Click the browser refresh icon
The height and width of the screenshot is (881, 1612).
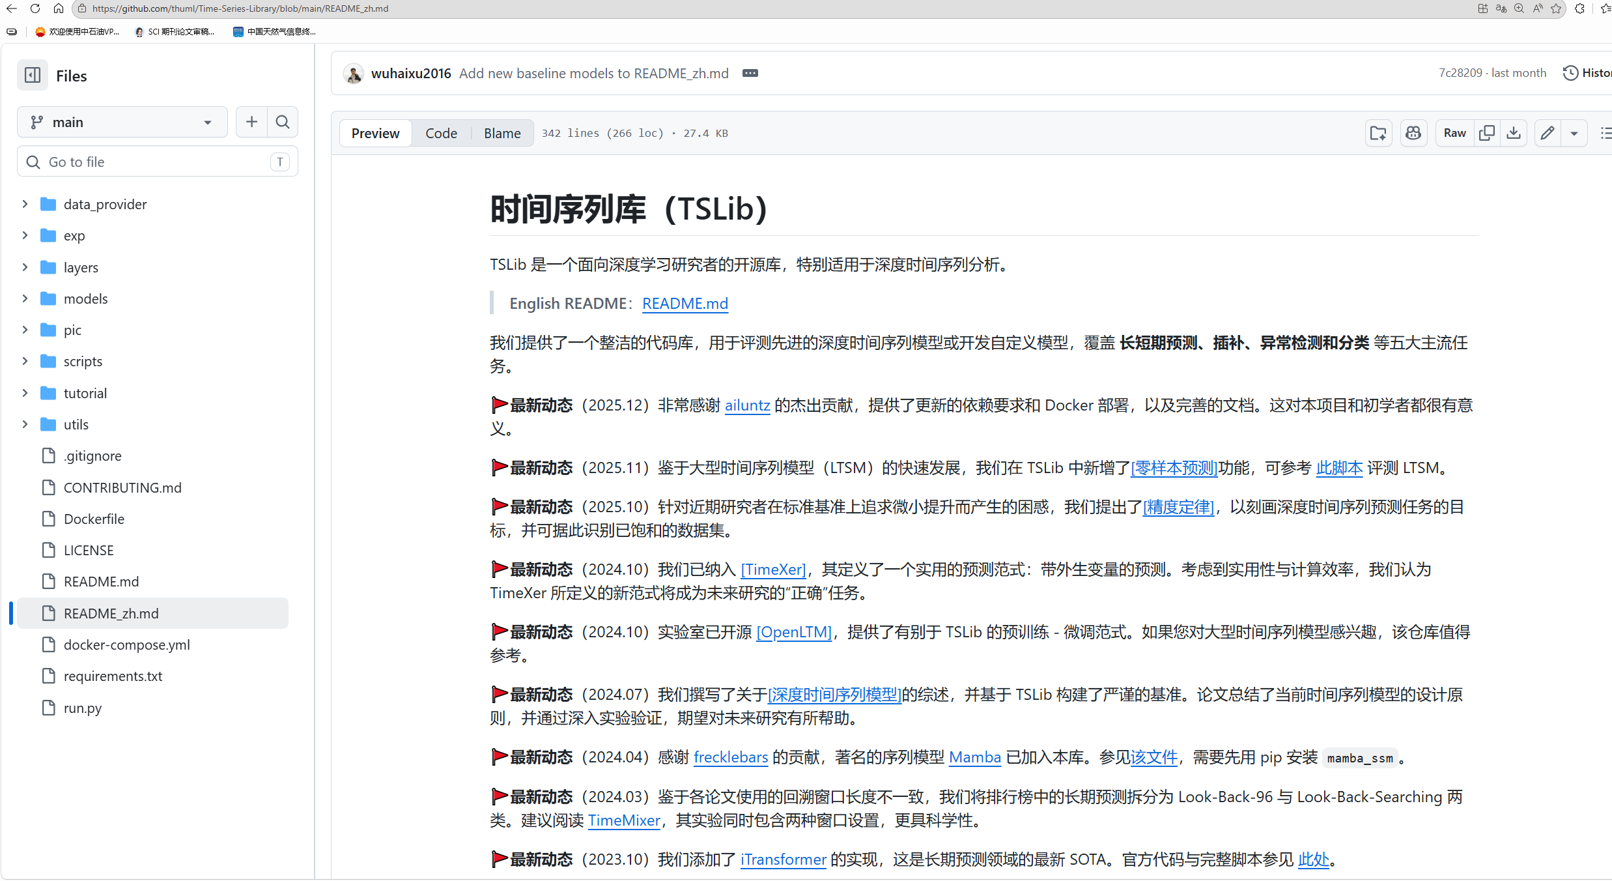tap(35, 8)
